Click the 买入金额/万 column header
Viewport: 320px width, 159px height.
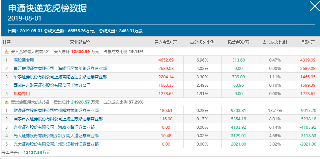[166, 42]
